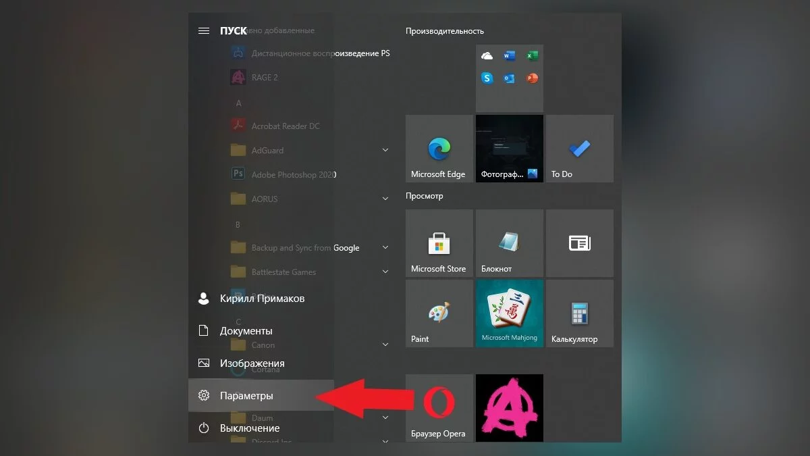Screen dimensions: 810x456
Task: Launch the Калькулятор tile
Action: (x=580, y=313)
